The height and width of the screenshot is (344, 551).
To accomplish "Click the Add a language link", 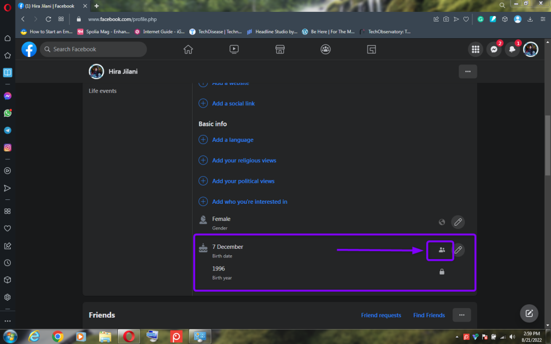I will click(232, 140).
